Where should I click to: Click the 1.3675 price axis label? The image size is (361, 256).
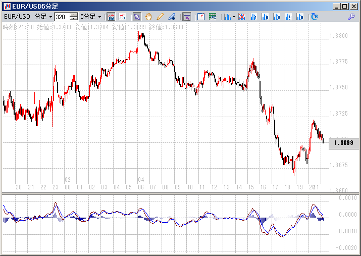pyautogui.click(x=338, y=165)
